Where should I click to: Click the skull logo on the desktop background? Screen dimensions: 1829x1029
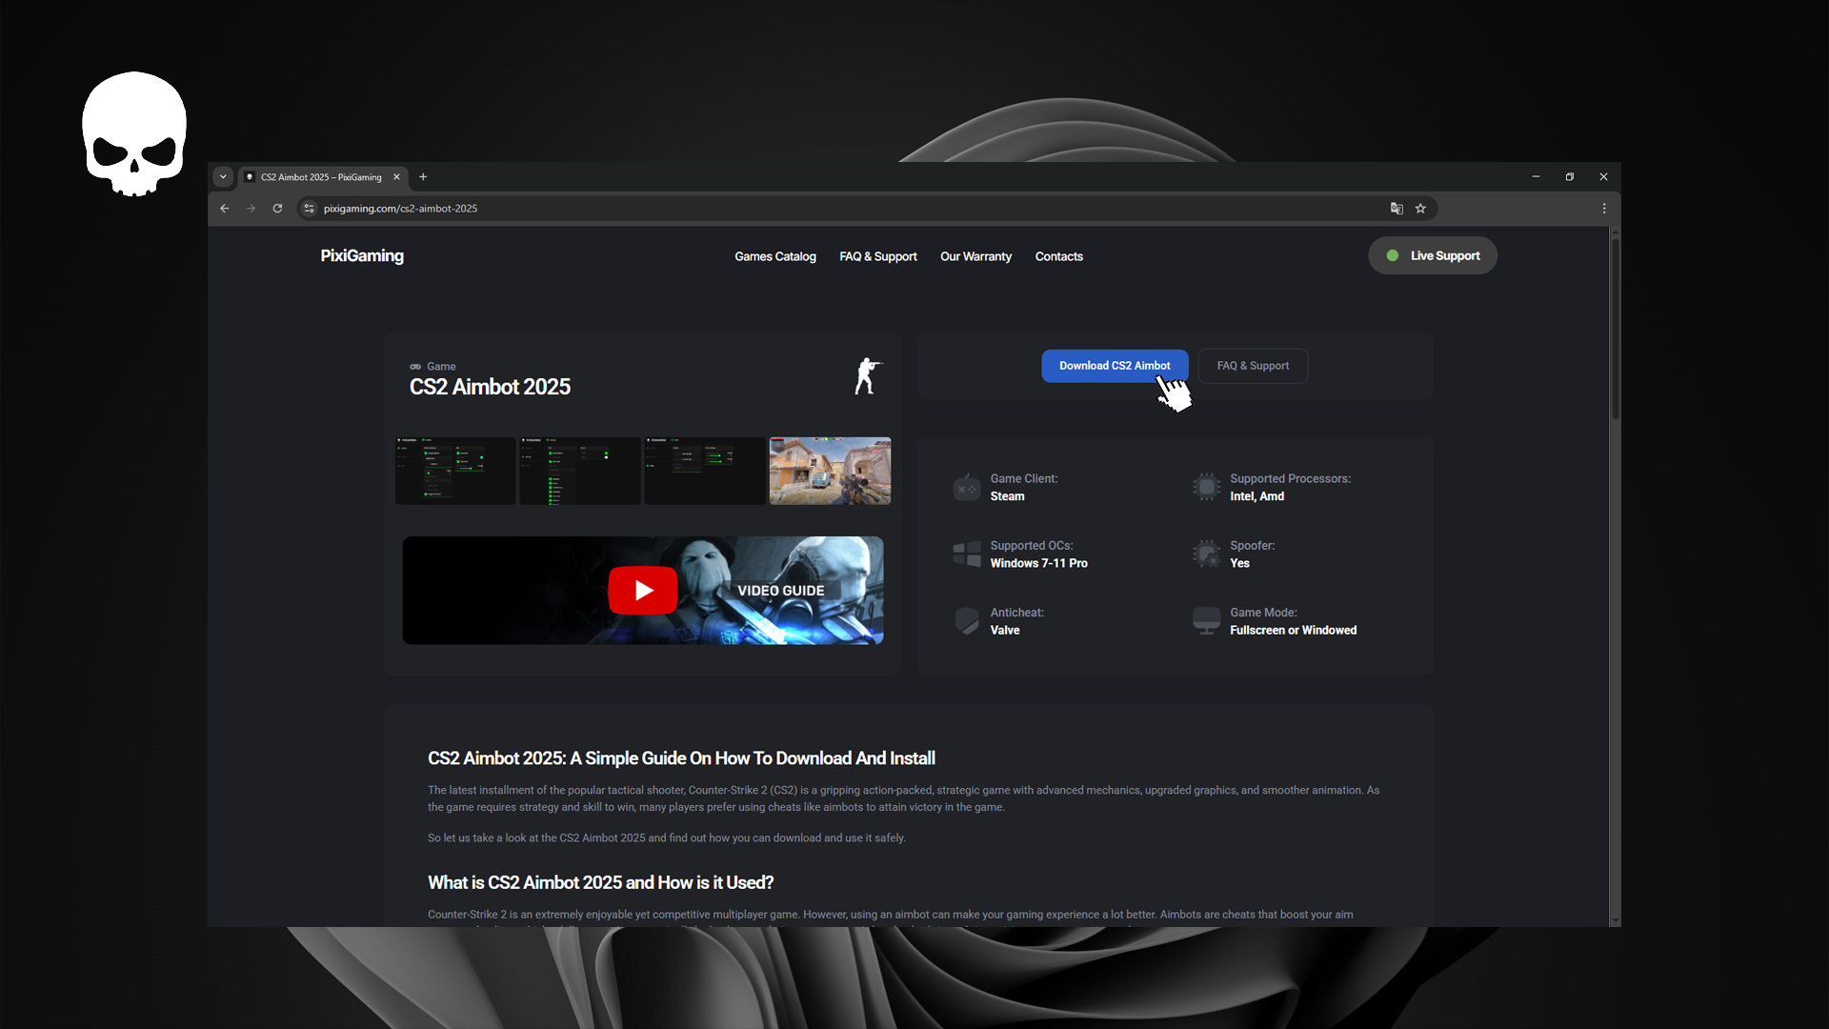point(134,134)
